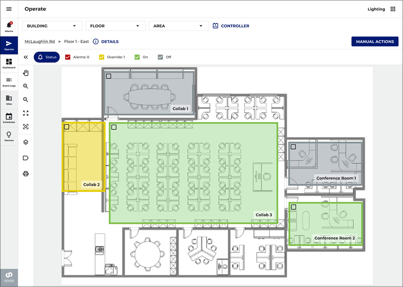Viewport: 403px width, 287px height.
Task: Open the apps grid icon next to Lighting
Action: pos(393,9)
